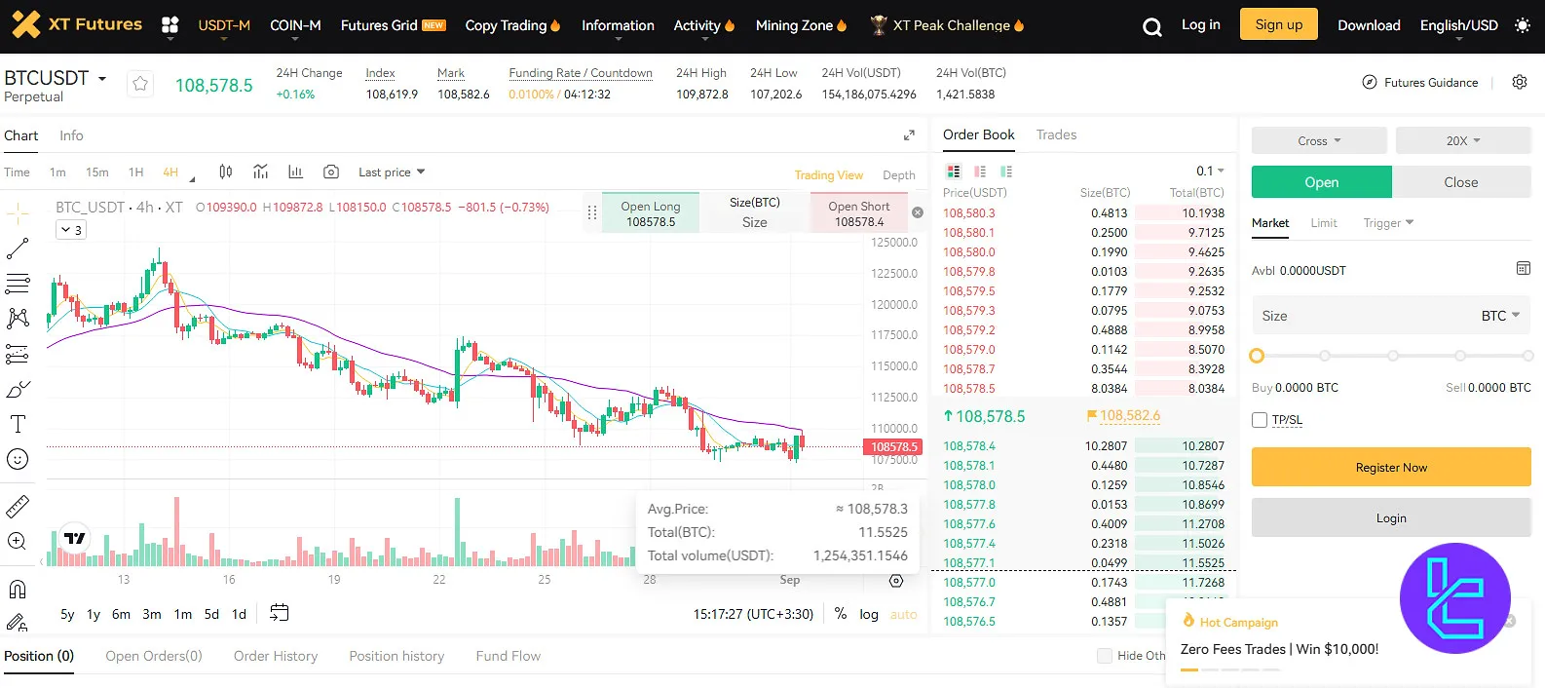
Task: Click the Register Now button
Action: pos(1391,467)
